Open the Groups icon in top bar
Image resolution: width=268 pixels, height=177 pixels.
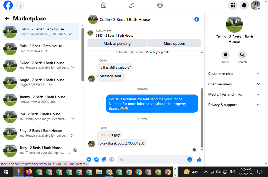(x=160, y=5)
